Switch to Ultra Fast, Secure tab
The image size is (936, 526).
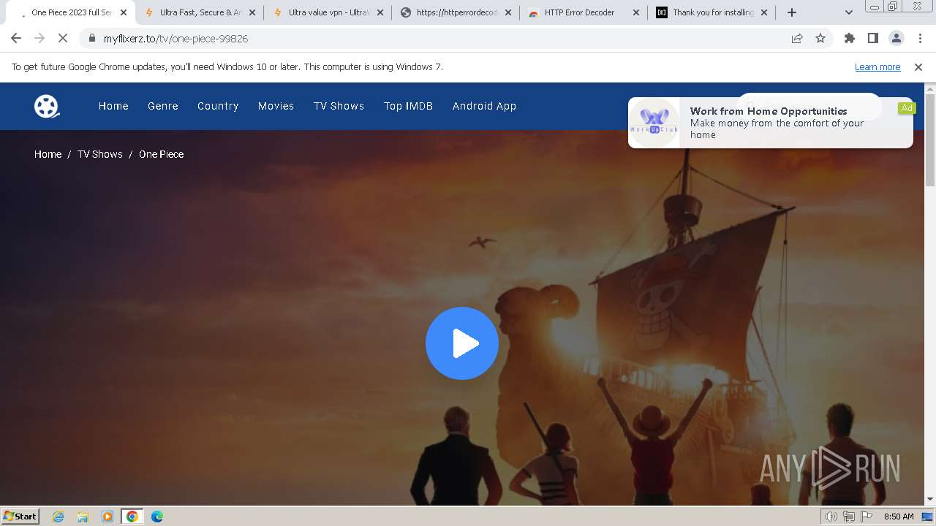[200, 12]
